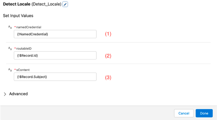The width and height of the screenshot is (217, 120).
Task: Cancel the action configuration
Action: coord(184,113)
